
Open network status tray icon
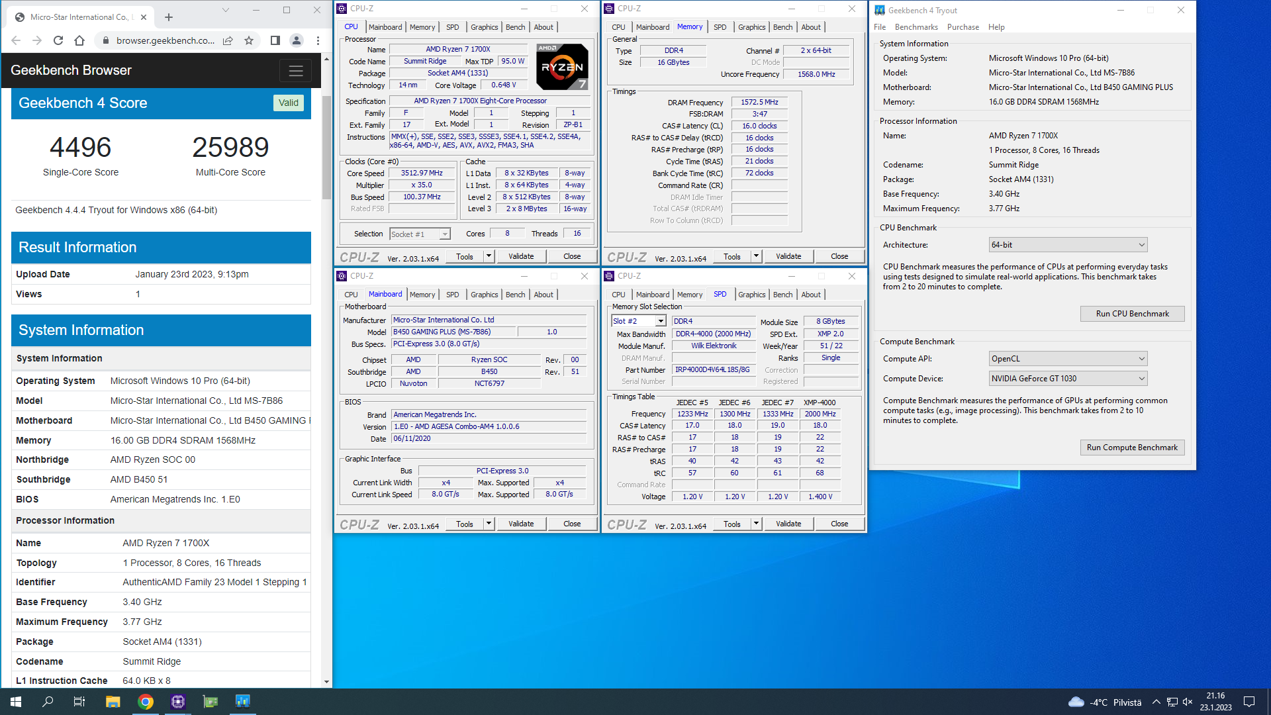[x=1172, y=702]
